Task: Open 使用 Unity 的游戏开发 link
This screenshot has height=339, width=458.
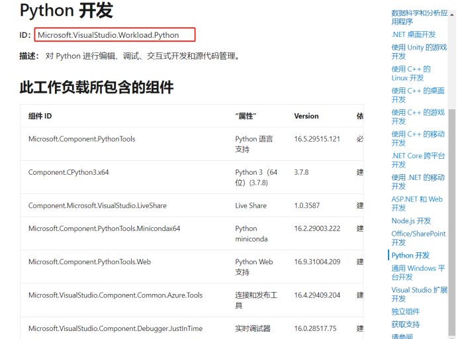Action: (419, 52)
